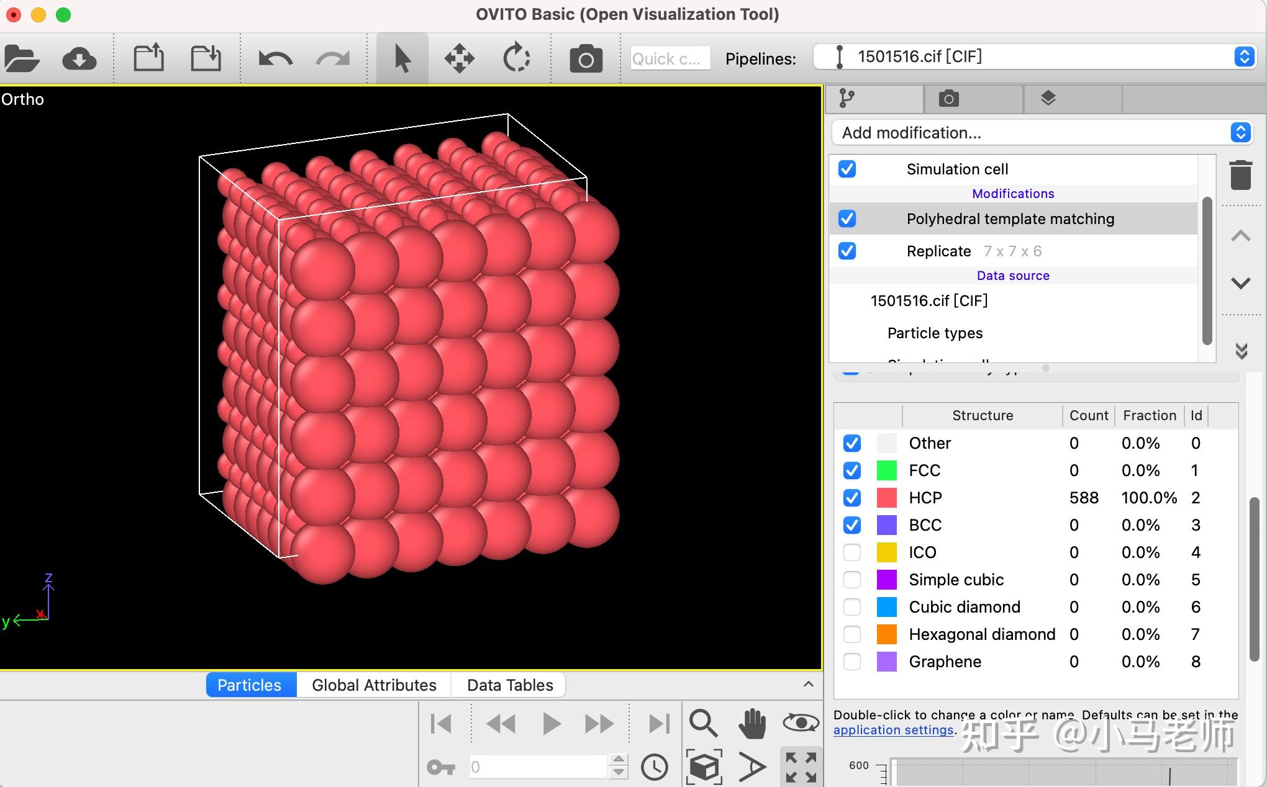Open the Pipelines selector for 1501516.cif
This screenshot has width=1267, height=787.
click(1034, 57)
